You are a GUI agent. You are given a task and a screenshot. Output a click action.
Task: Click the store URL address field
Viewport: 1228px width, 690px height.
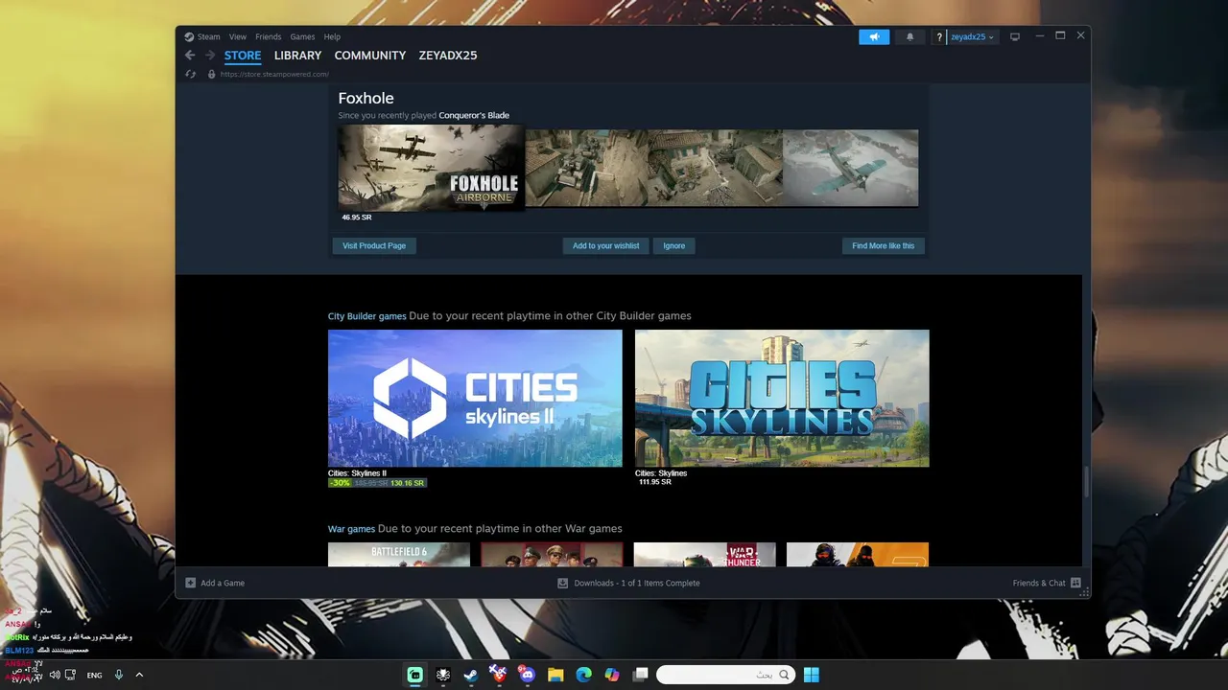tap(274, 74)
